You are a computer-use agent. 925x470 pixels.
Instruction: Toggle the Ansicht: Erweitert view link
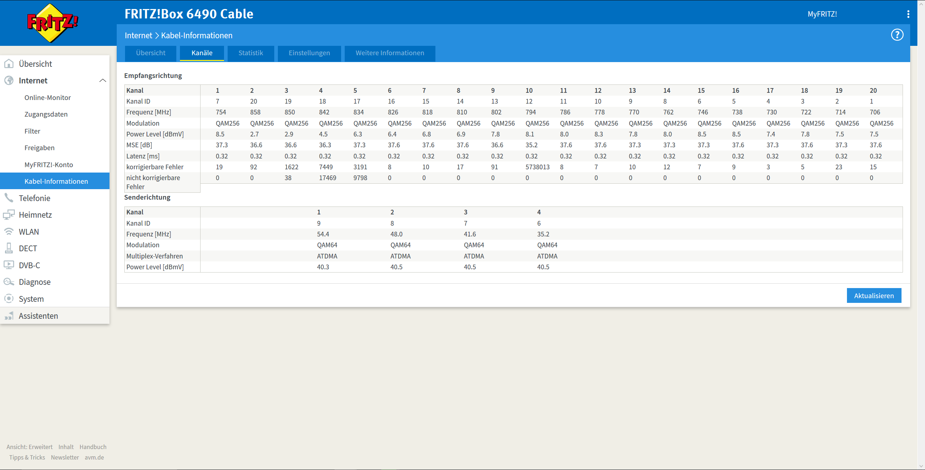29,447
